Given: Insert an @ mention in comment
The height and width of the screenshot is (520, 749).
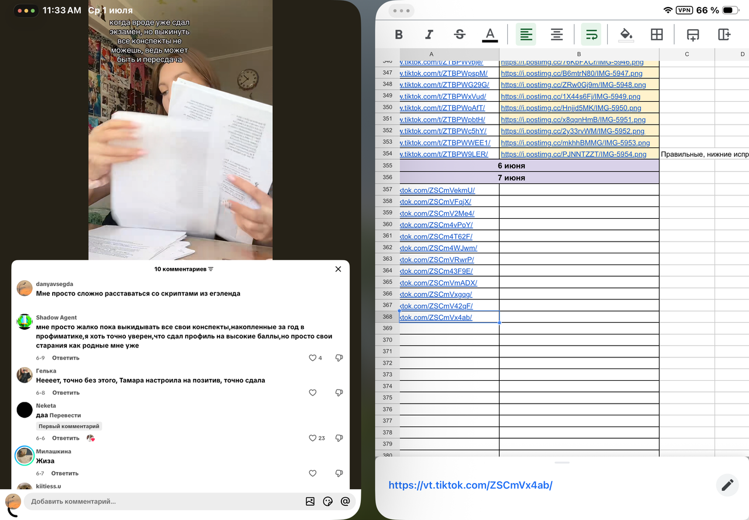Looking at the screenshot, I should [x=346, y=501].
